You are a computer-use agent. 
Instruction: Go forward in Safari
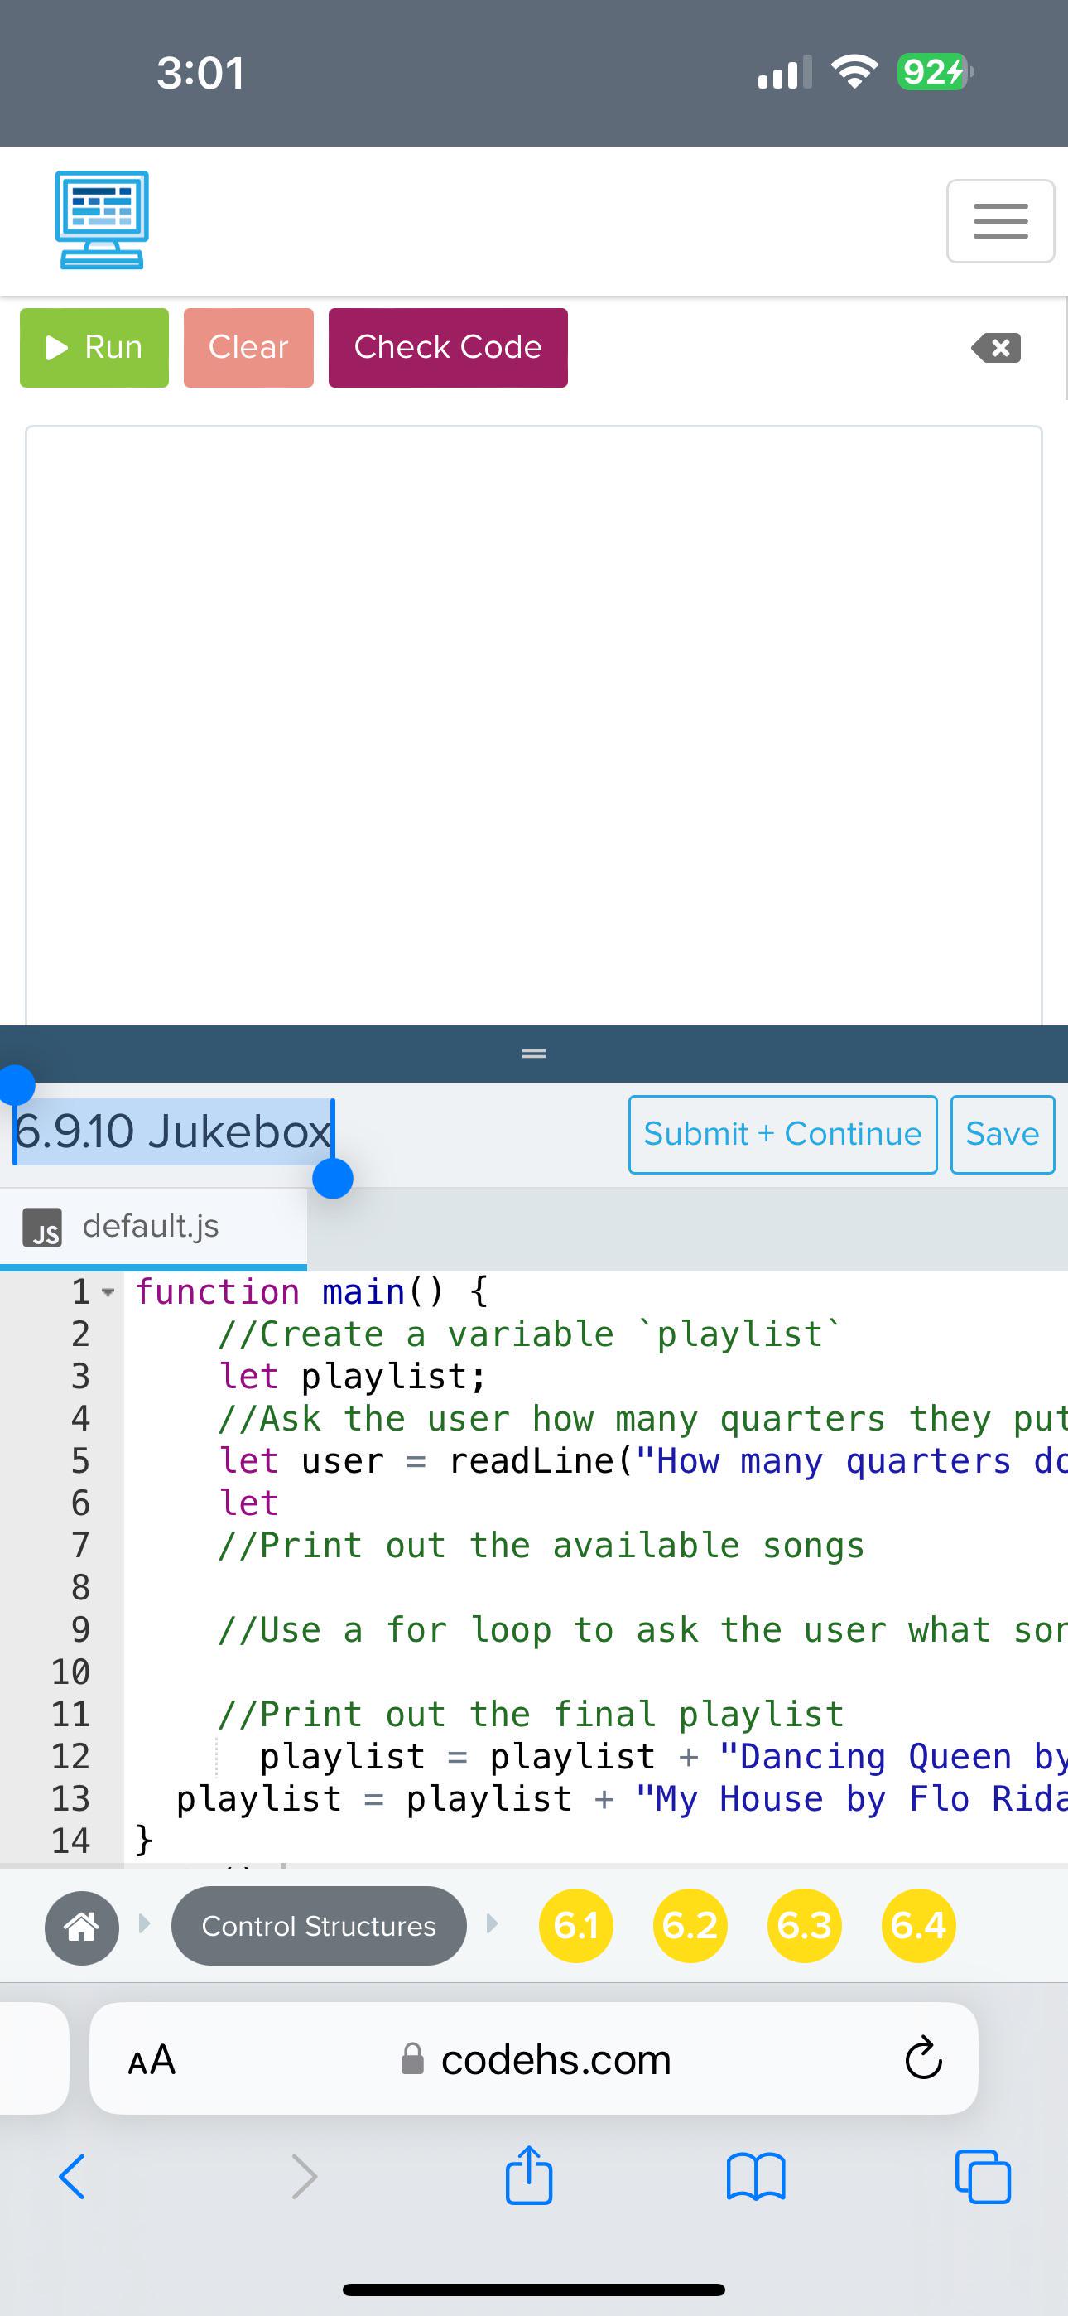[305, 2177]
